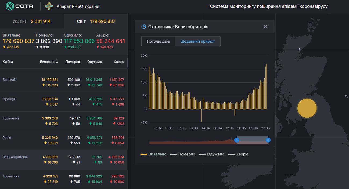Click the pie chart statistics icon
The height and width of the screenshot is (189, 349).
pyautogui.click(x=144, y=27)
